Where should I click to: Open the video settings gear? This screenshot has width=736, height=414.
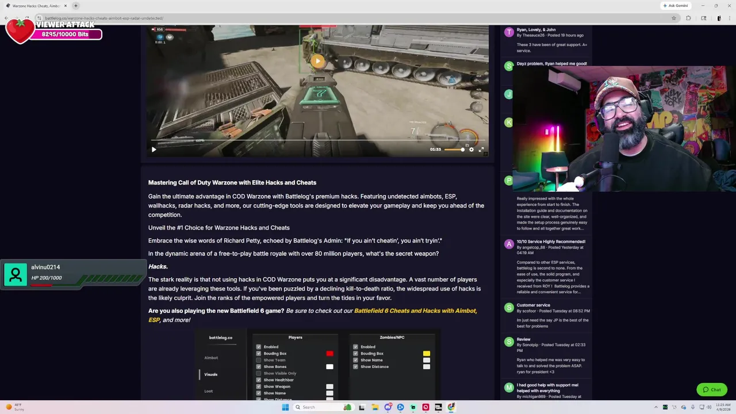471,149
